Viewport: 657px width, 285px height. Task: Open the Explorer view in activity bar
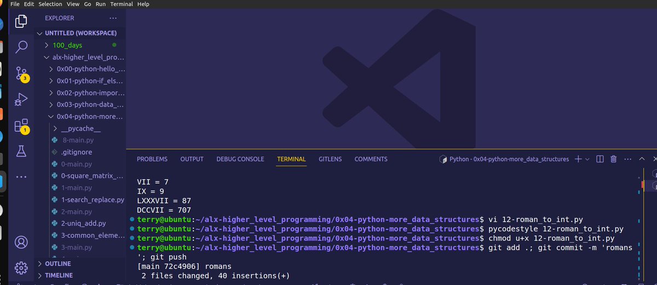(21, 21)
